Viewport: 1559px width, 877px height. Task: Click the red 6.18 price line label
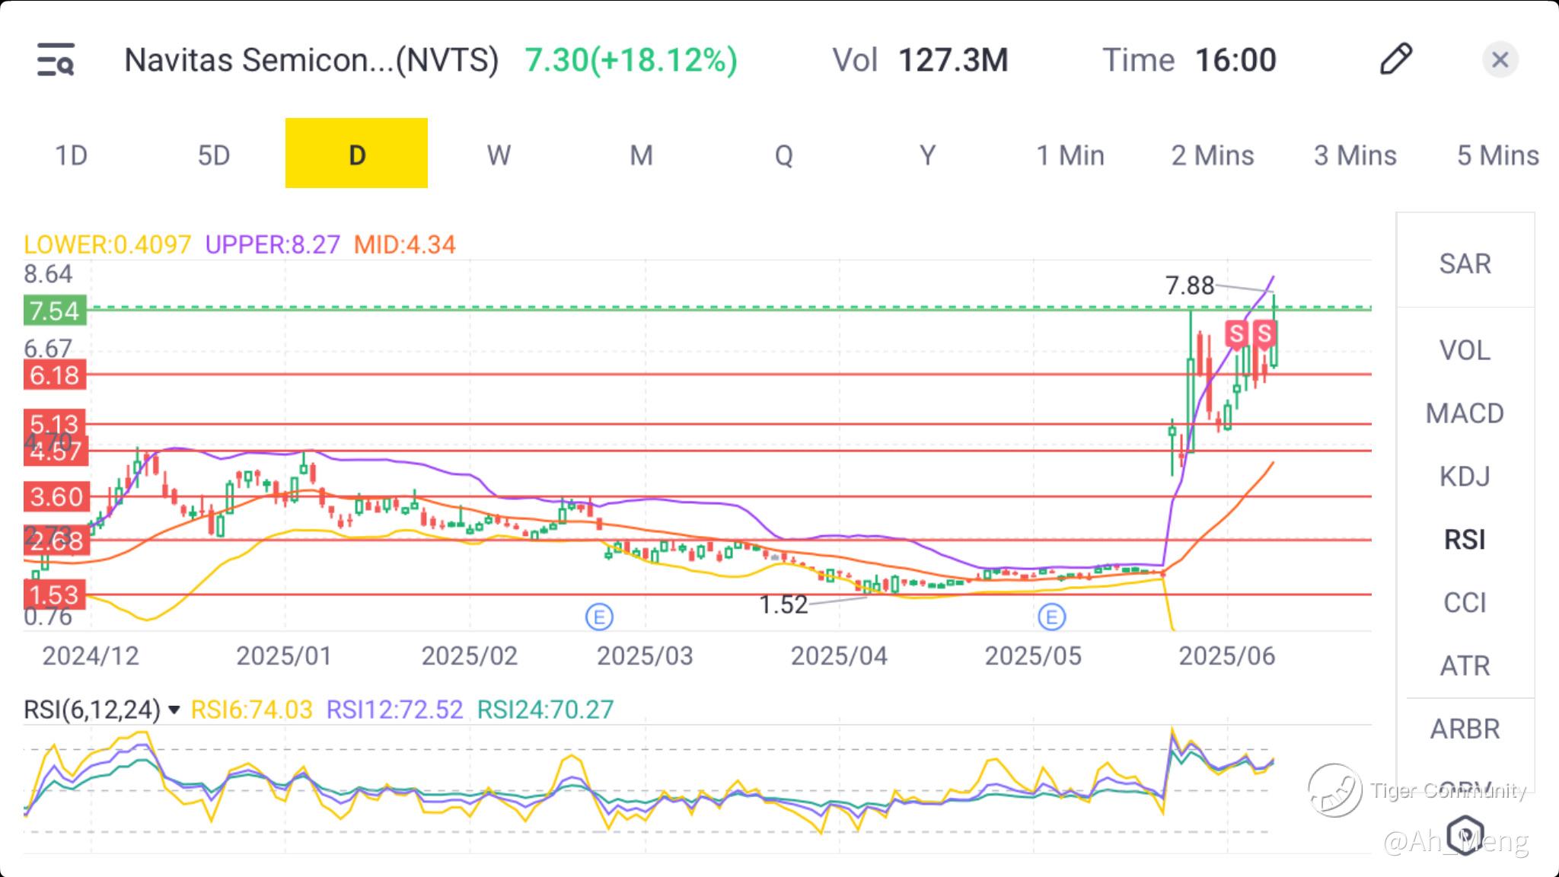55,375
